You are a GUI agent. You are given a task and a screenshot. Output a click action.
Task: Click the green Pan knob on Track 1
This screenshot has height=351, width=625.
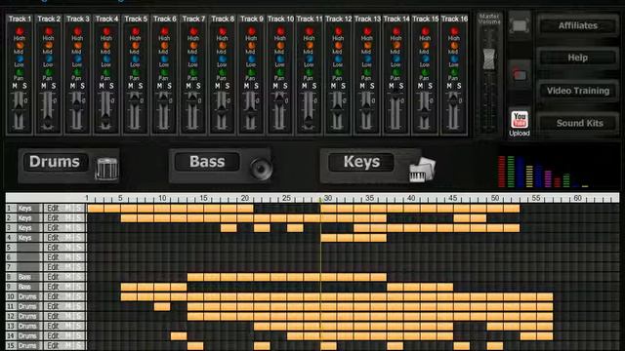click(20, 72)
